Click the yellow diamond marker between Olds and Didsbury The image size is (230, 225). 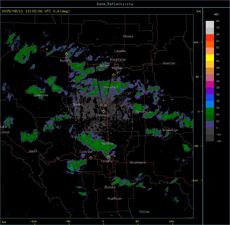104,111
